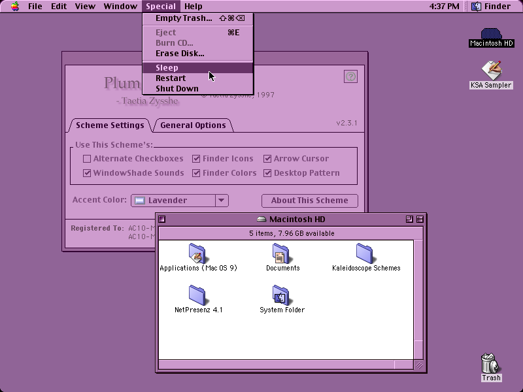Choose Erase Disk from Special menu

(198, 54)
